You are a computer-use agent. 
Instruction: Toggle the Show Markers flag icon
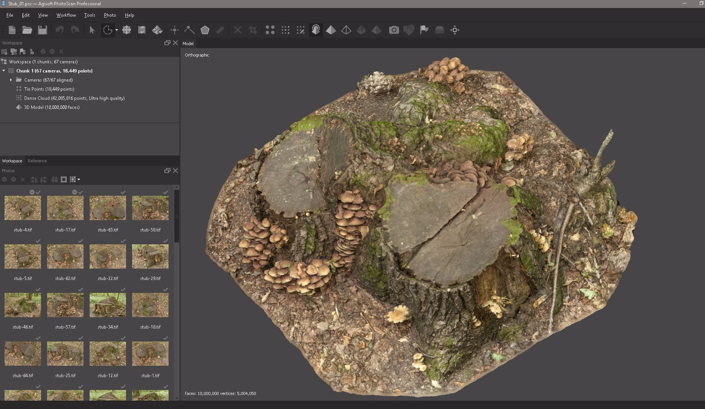(x=424, y=30)
